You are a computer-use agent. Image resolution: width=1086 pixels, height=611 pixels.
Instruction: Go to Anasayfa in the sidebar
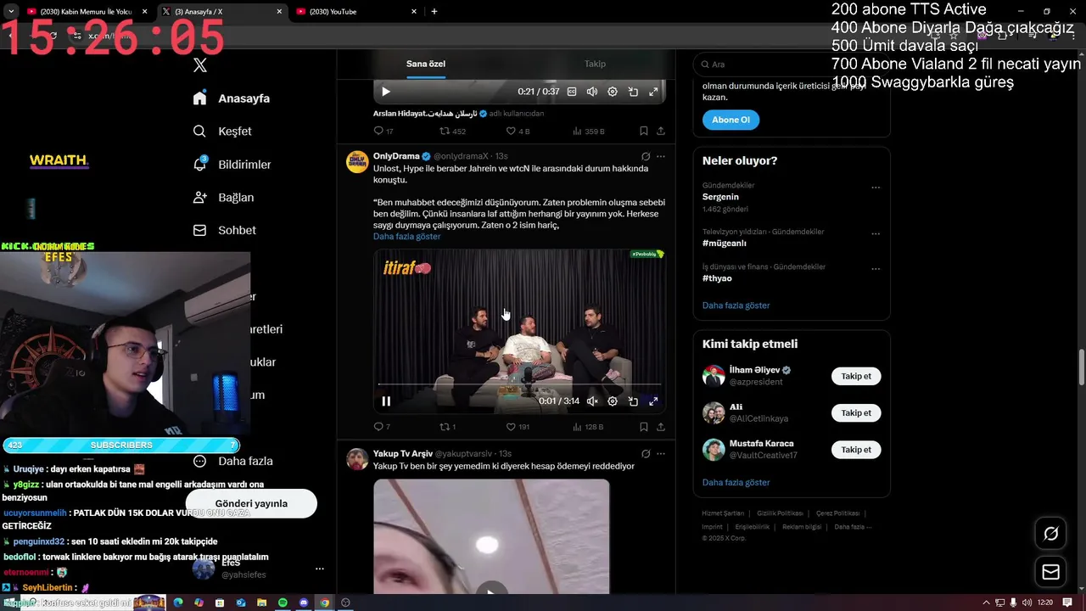[232, 98]
